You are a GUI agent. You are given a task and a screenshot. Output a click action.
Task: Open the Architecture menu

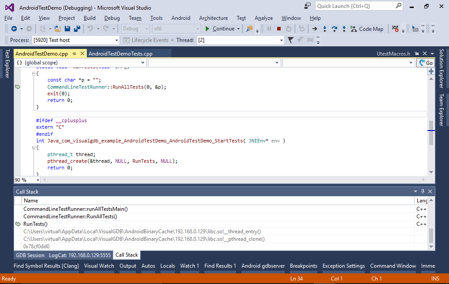213,18
